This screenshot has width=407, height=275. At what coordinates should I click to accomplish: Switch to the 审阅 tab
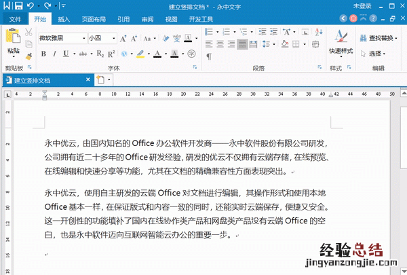pyautogui.click(x=147, y=19)
